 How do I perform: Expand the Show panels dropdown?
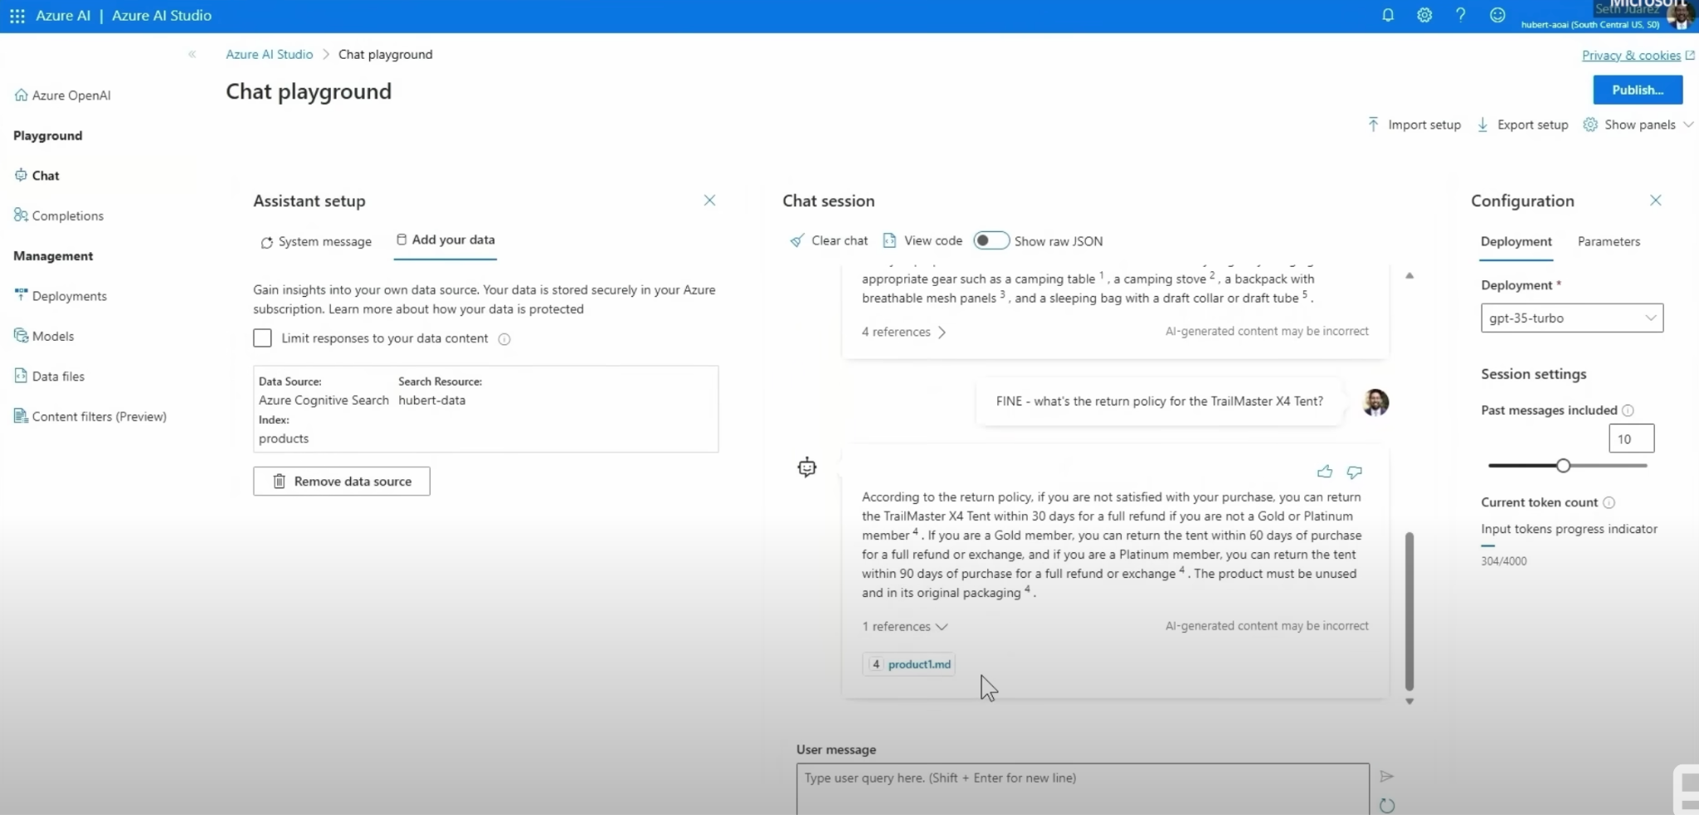1638,124
